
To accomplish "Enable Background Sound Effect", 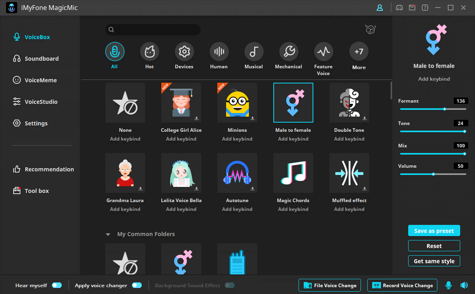I will (230, 285).
